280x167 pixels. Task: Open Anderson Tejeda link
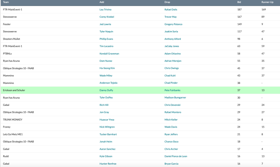click(108, 83)
